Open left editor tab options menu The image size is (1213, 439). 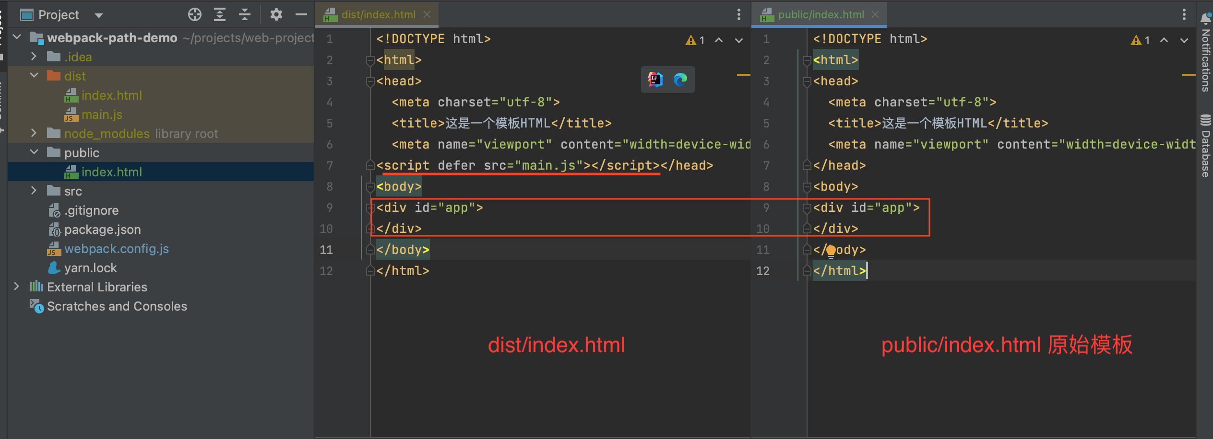click(739, 15)
